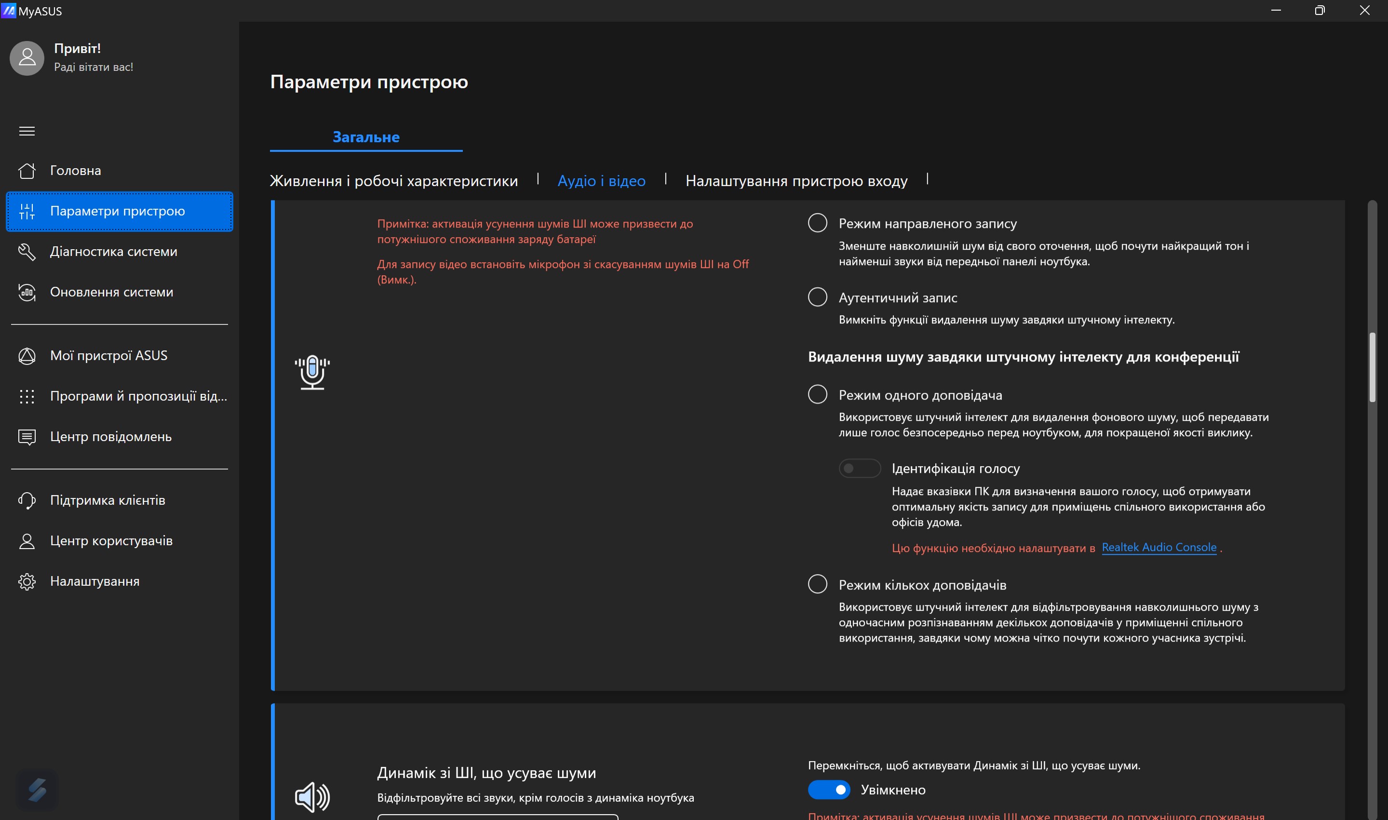
Task: Click the hamburger menu icon in sidebar
Action: [27, 131]
